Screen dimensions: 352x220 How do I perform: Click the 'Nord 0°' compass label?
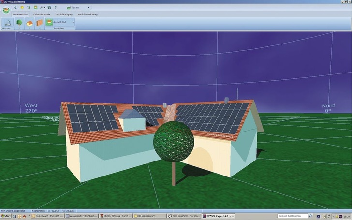[328, 108]
